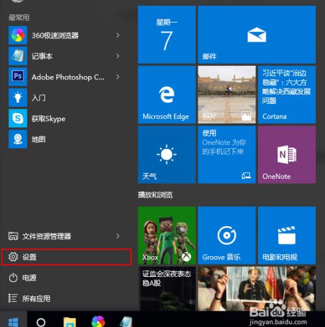Open the 获取Skype icon
The width and height of the screenshot is (325, 327).
coord(18,118)
